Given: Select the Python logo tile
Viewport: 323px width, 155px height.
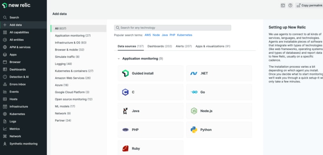Looking at the screenshot, I should coord(194,130).
